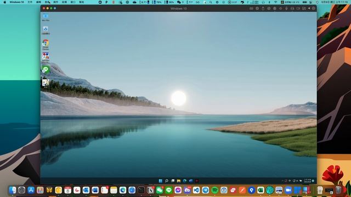Launch Microsoft Outlook from the Dock
351x197 pixels.
click(86, 190)
